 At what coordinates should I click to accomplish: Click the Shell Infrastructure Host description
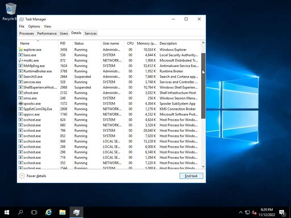tap(178, 93)
